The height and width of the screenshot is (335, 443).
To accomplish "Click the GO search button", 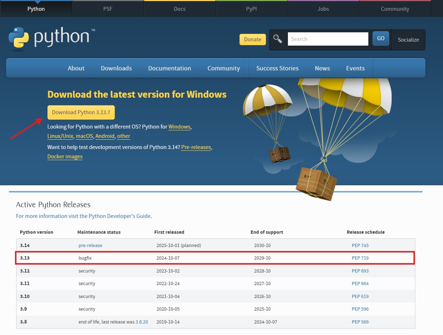I will [x=381, y=38].
